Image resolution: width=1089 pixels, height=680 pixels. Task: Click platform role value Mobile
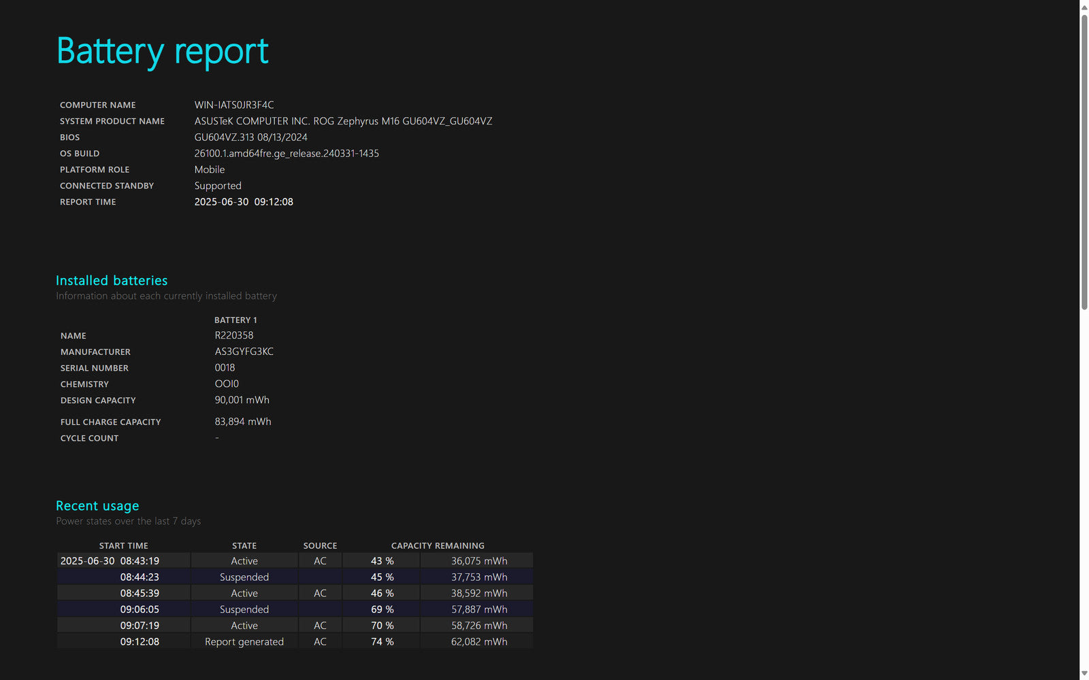pos(210,170)
